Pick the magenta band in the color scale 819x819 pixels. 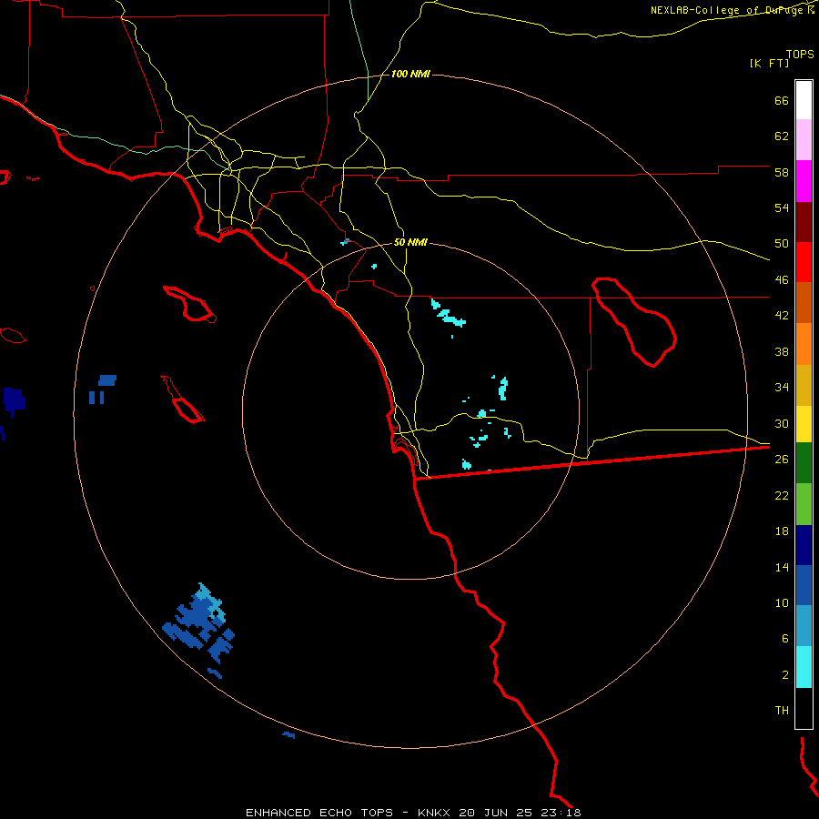(x=804, y=181)
